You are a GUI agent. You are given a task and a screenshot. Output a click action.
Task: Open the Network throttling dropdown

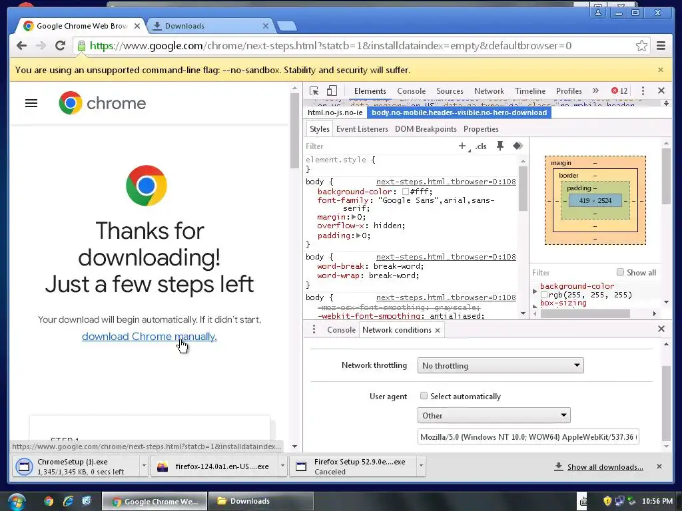[500, 365]
